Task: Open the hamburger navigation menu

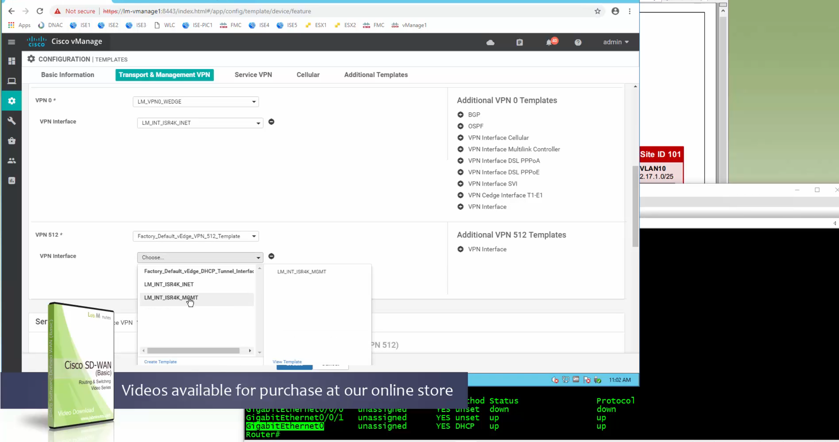Action: (11, 42)
